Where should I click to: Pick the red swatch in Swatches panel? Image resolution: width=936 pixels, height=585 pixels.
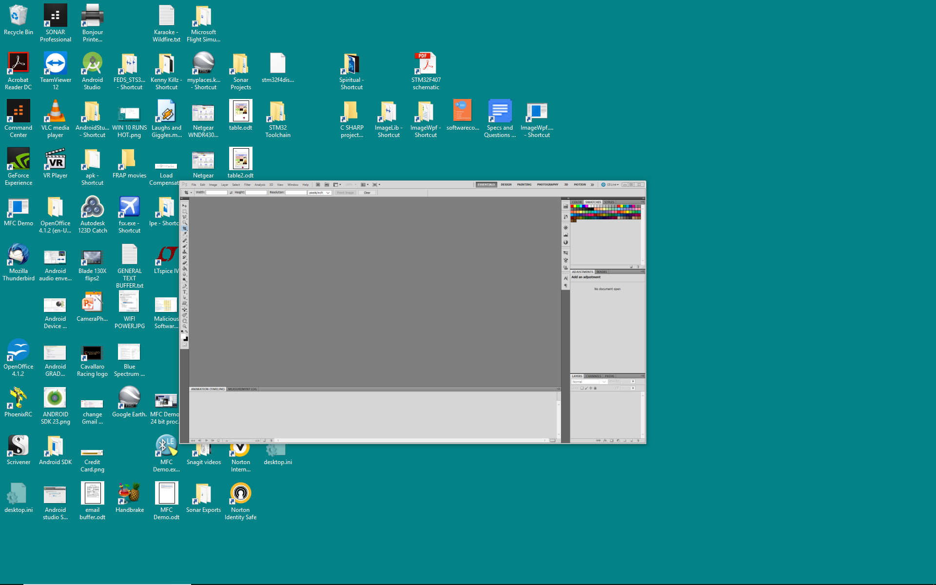(572, 206)
